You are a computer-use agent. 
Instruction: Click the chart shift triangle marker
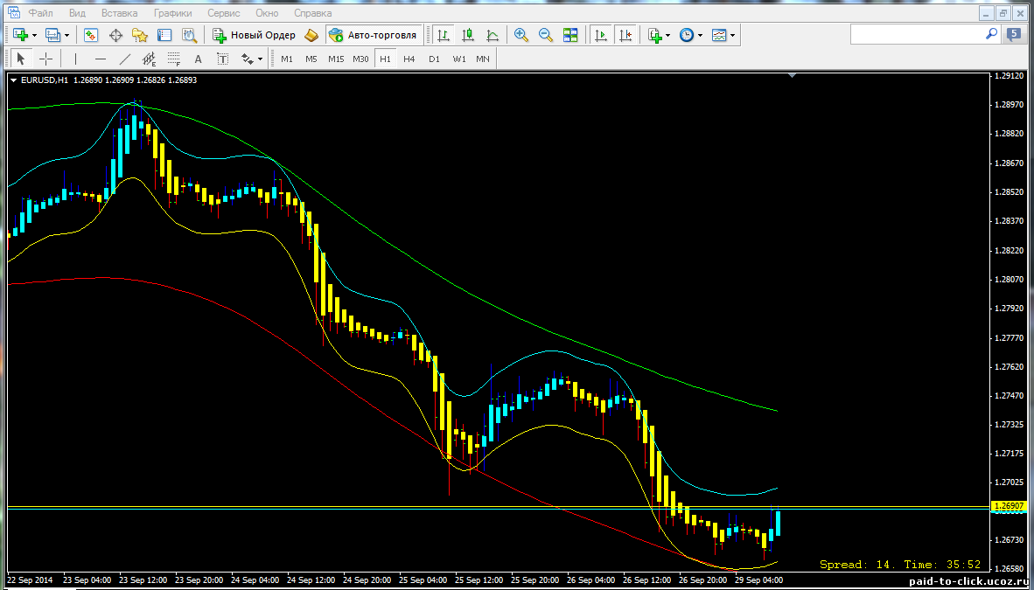(792, 76)
